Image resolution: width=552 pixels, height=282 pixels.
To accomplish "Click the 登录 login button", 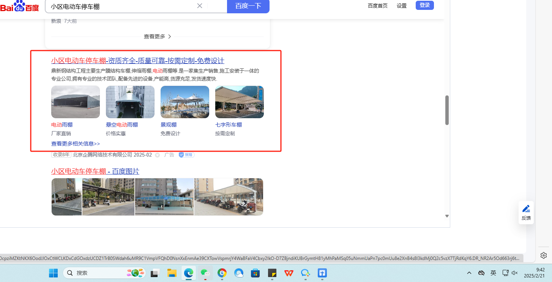I will (x=424, y=5).
